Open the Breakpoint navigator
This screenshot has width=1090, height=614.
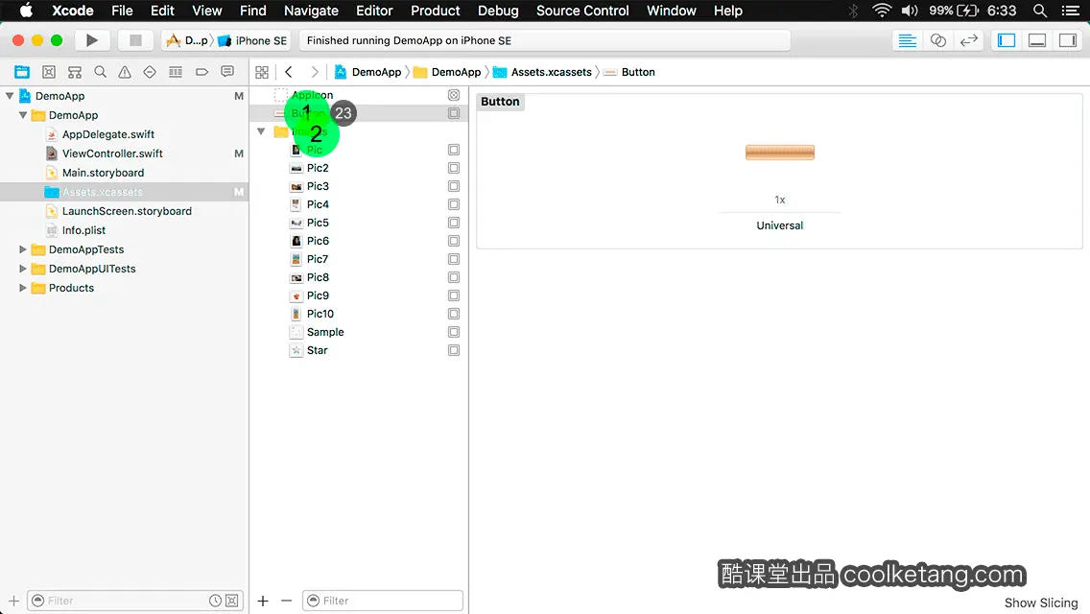point(201,72)
